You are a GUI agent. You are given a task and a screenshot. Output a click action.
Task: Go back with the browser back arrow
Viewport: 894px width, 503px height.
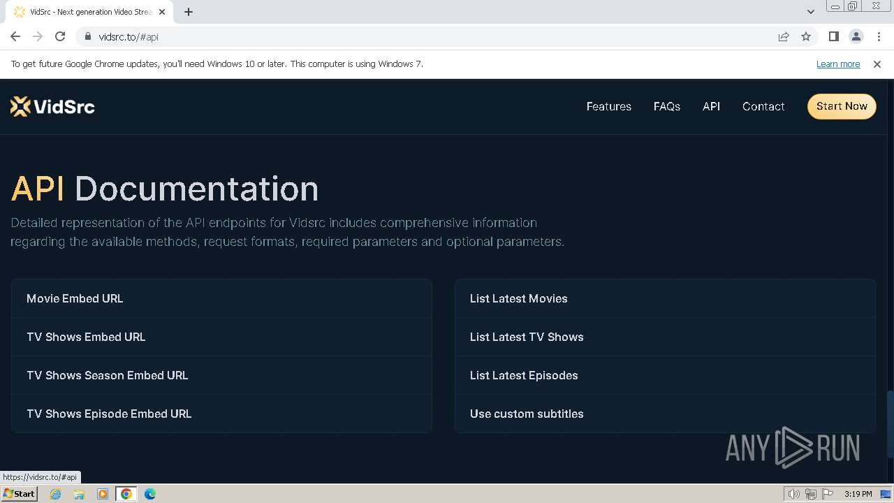coord(15,36)
